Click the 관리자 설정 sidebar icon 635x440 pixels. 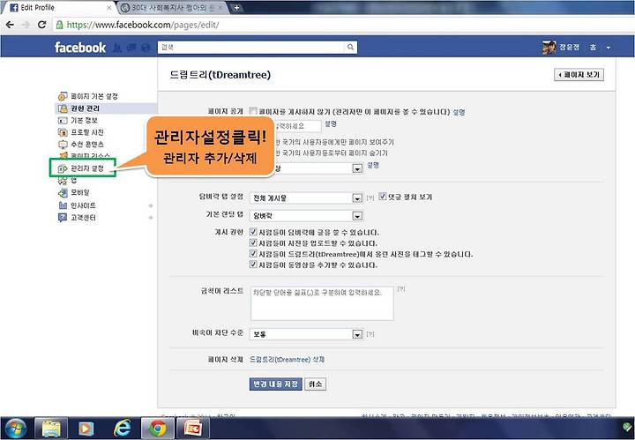pyautogui.click(x=63, y=168)
